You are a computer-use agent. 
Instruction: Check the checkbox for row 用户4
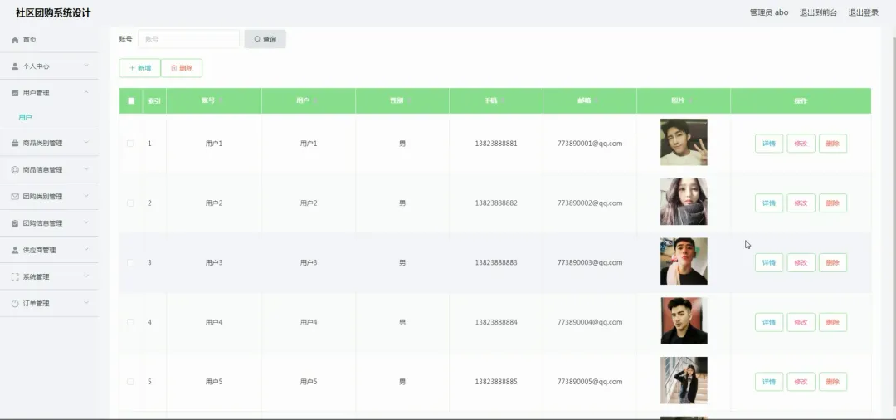[x=130, y=322]
